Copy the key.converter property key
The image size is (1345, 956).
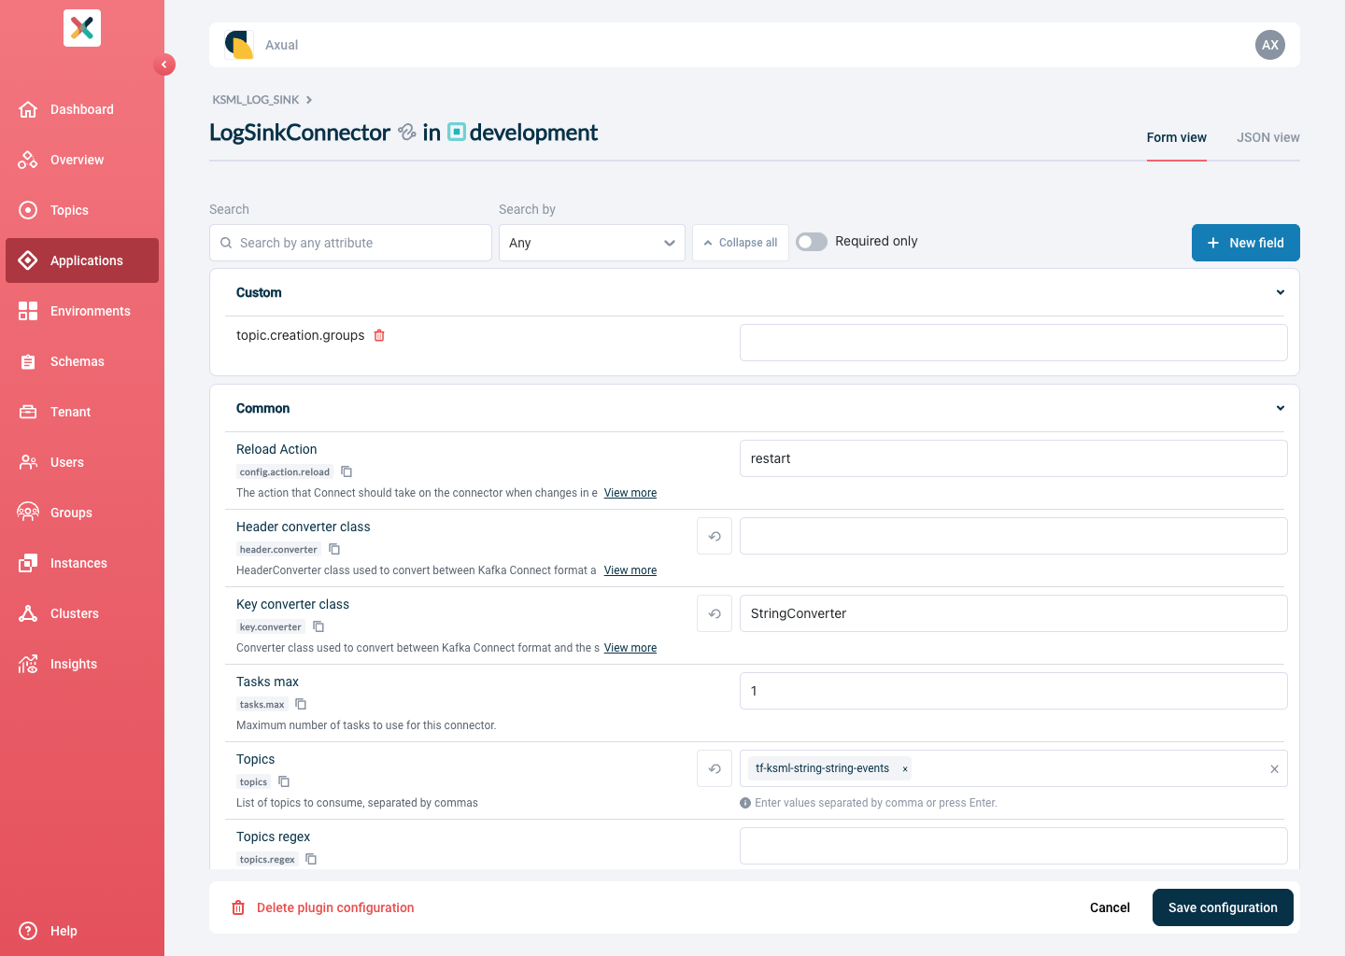click(x=319, y=626)
